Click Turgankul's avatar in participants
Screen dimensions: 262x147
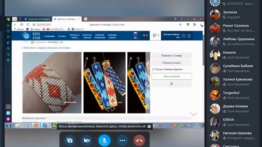[x=215, y=95]
